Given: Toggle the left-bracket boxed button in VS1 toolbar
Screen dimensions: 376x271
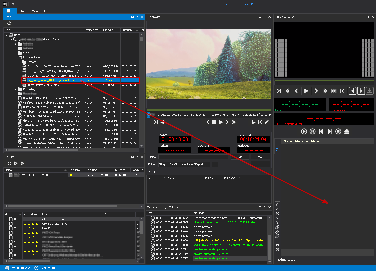Looking at the screenshot, I should coord(353,91).
